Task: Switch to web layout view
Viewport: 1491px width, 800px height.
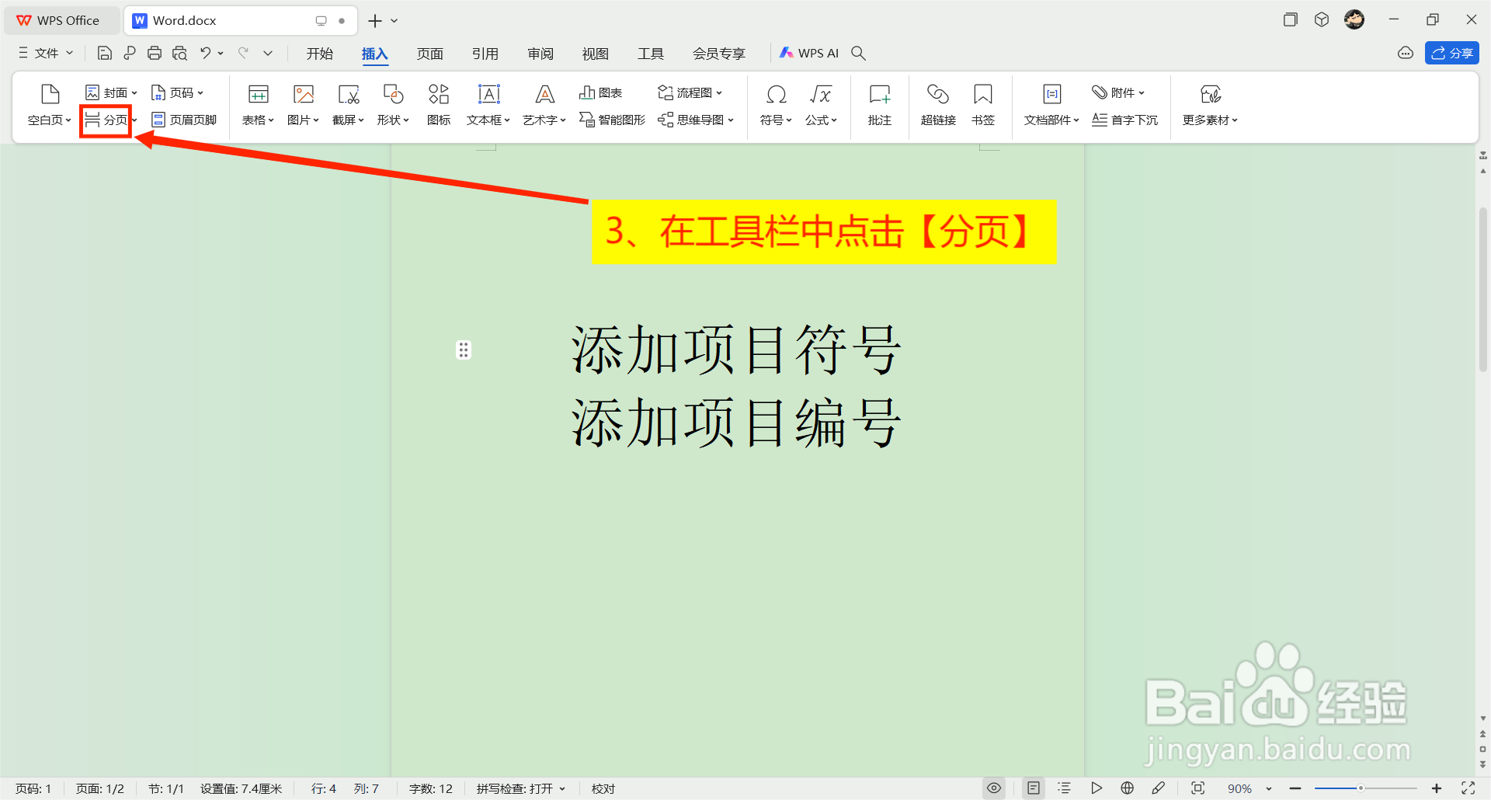Action: tap(1128, 788)
